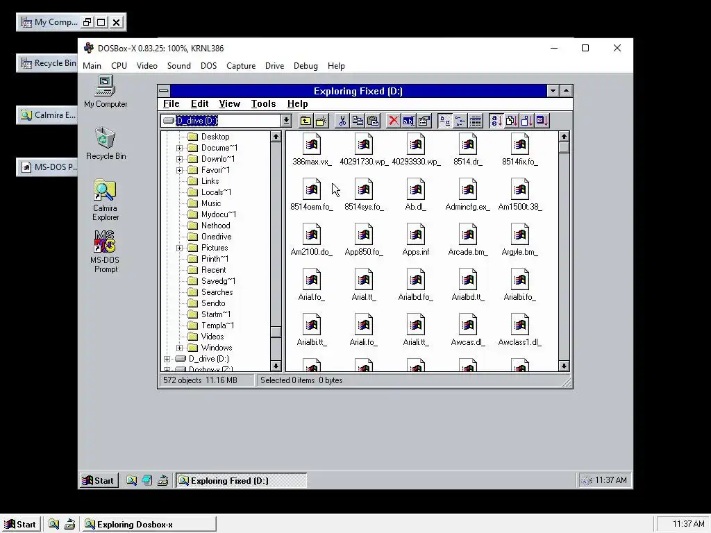Open the D_drive (D:) drive dropdown arrow

coord(286,121)
